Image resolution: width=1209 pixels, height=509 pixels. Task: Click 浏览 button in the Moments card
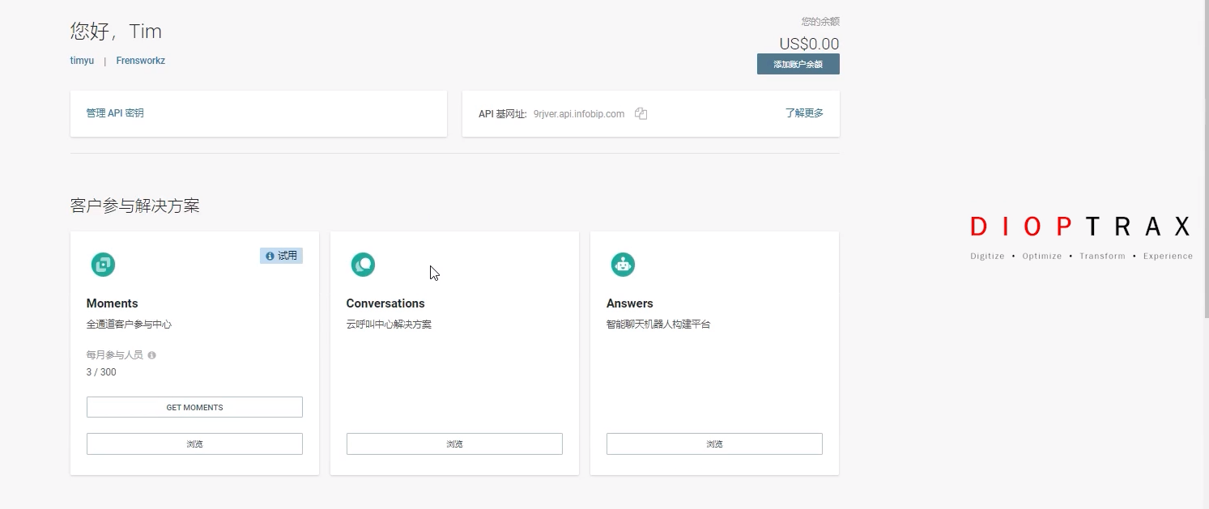pos(194,443)
